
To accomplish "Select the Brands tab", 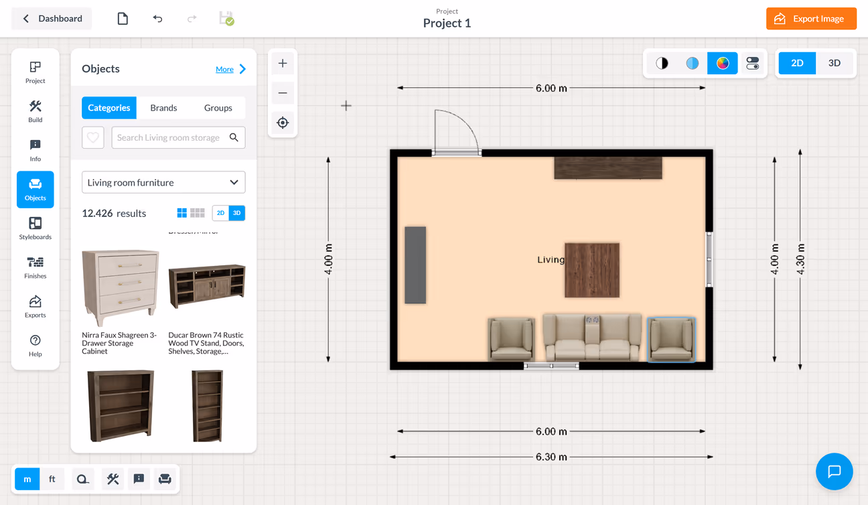I will coord(163,108).
